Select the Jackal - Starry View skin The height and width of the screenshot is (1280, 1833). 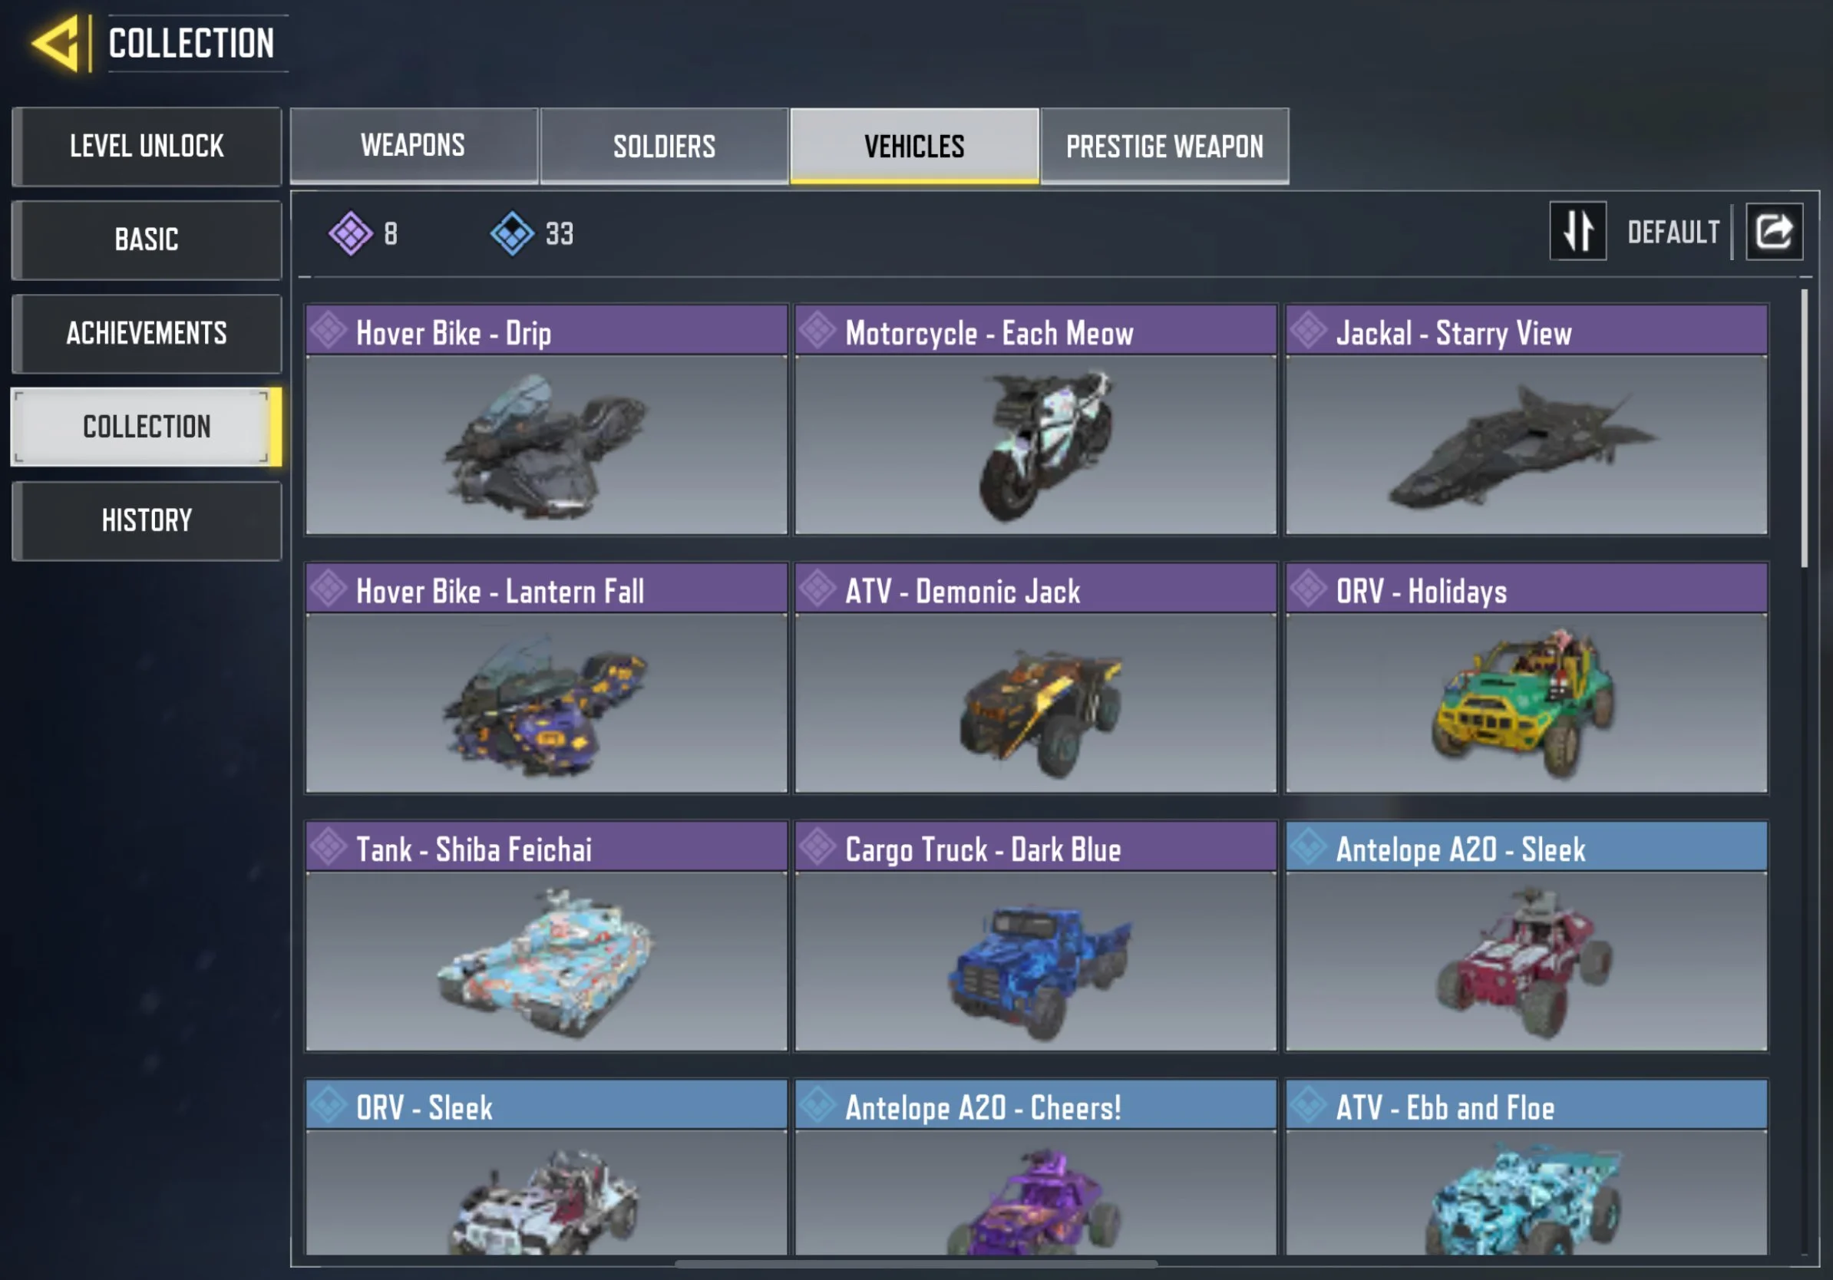pos(1527,420)
